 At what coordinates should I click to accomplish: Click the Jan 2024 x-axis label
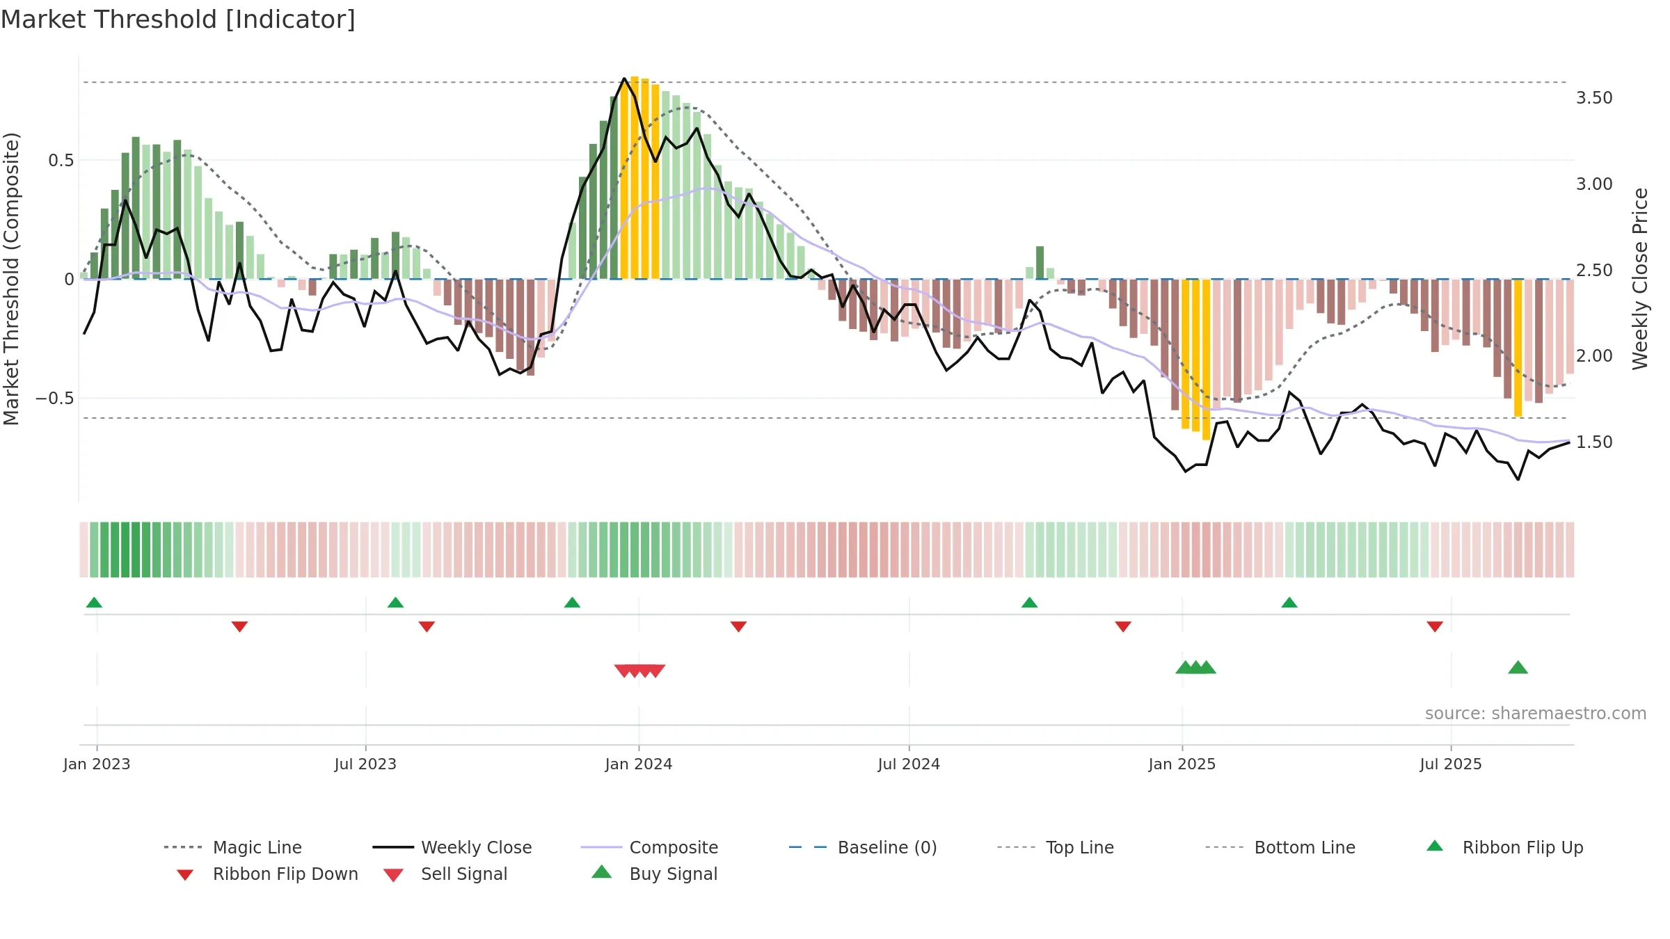[x=639, y=764]
